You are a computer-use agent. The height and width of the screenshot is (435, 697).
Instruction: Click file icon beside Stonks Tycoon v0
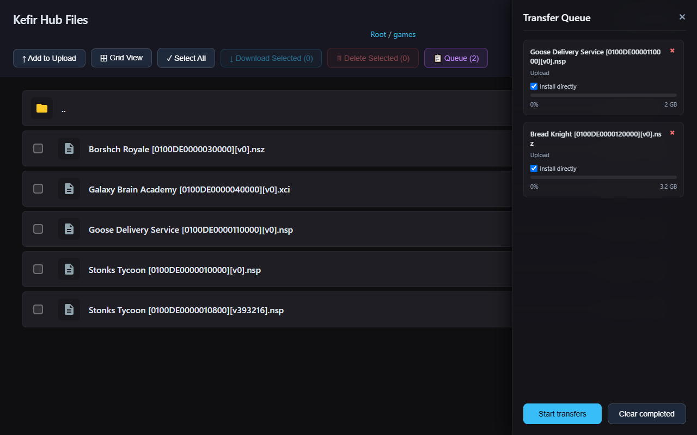click(69, 269)
